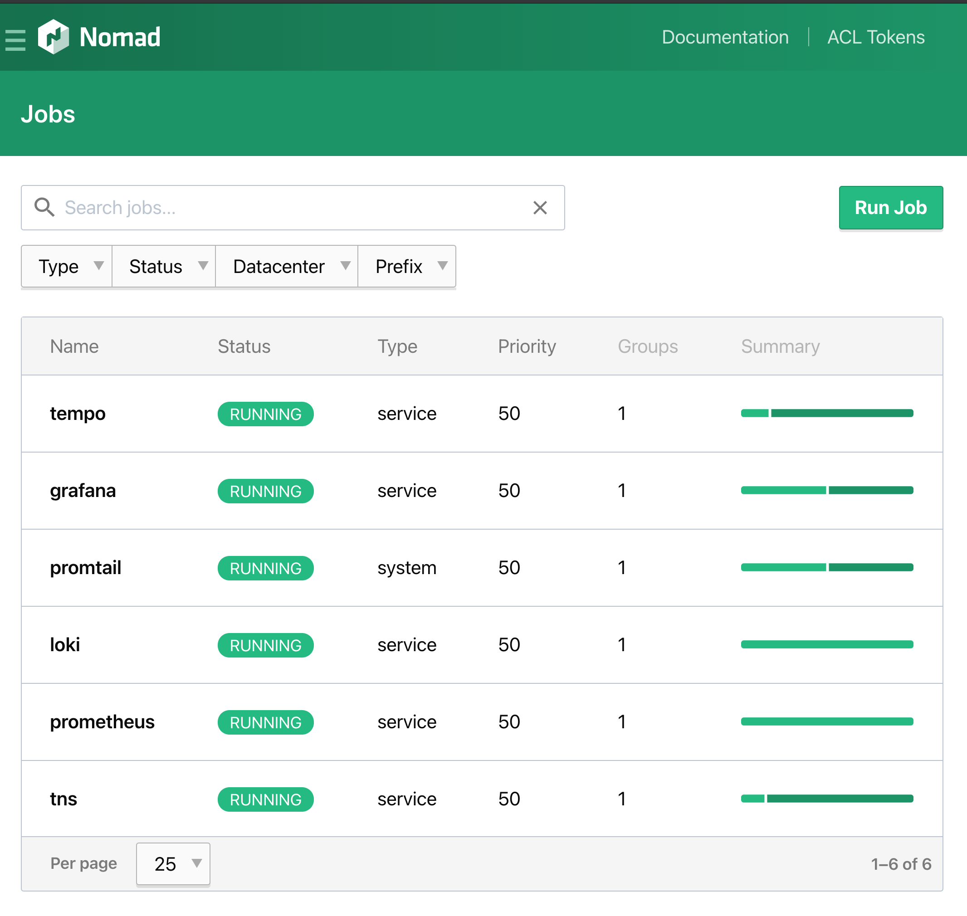This screenshot has width=967, height=916.
Task: Click promtail's RUNNING status badge
Action: (265, 568)
